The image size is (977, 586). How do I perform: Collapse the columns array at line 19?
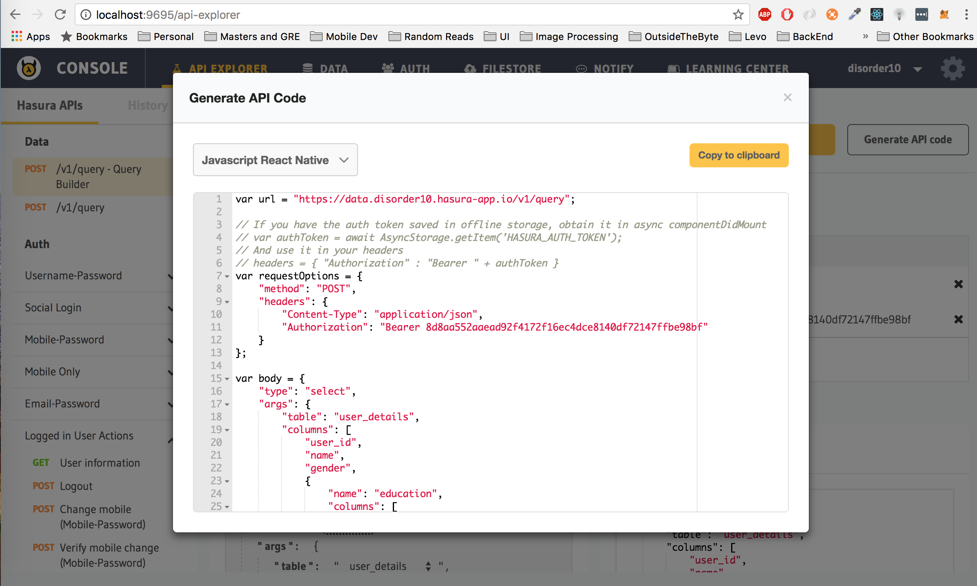coord(227,430)
